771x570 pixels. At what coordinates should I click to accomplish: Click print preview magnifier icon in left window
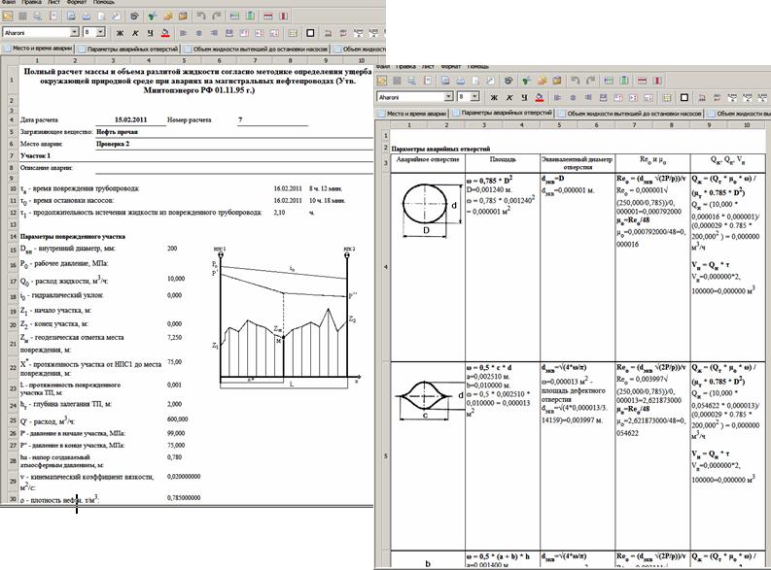tap(37, 16)
